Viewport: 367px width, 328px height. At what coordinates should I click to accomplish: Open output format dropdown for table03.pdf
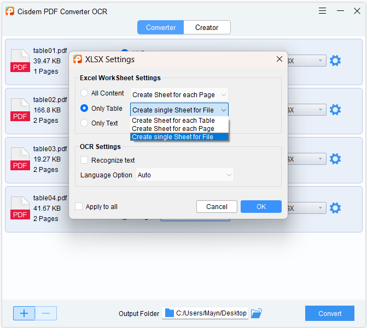tap(307, 159)
